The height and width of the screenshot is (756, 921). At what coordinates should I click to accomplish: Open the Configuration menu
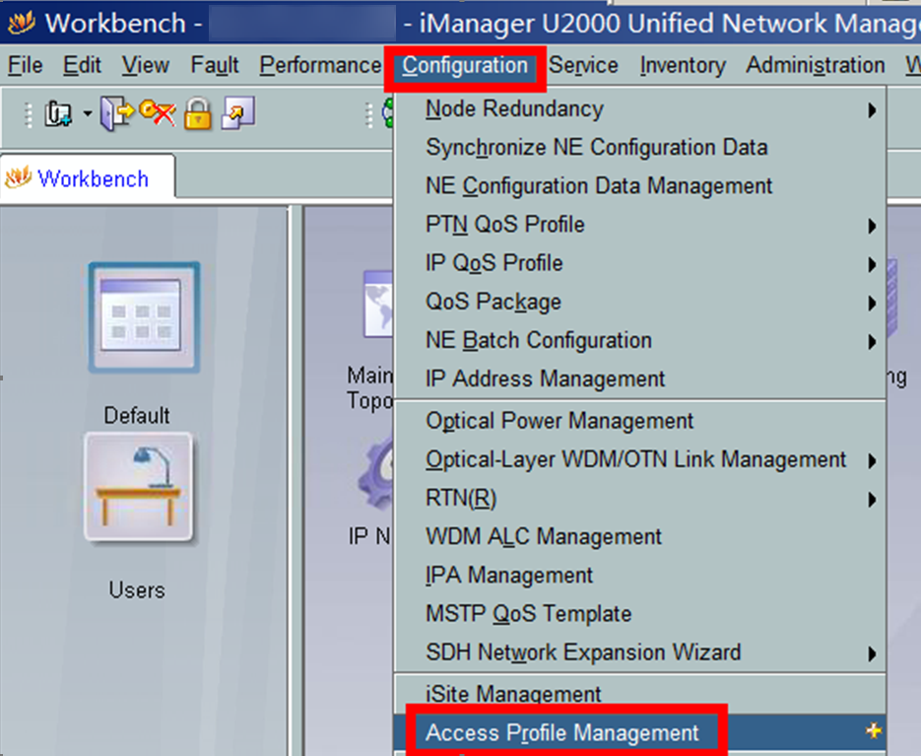click(x=465, y=66)
